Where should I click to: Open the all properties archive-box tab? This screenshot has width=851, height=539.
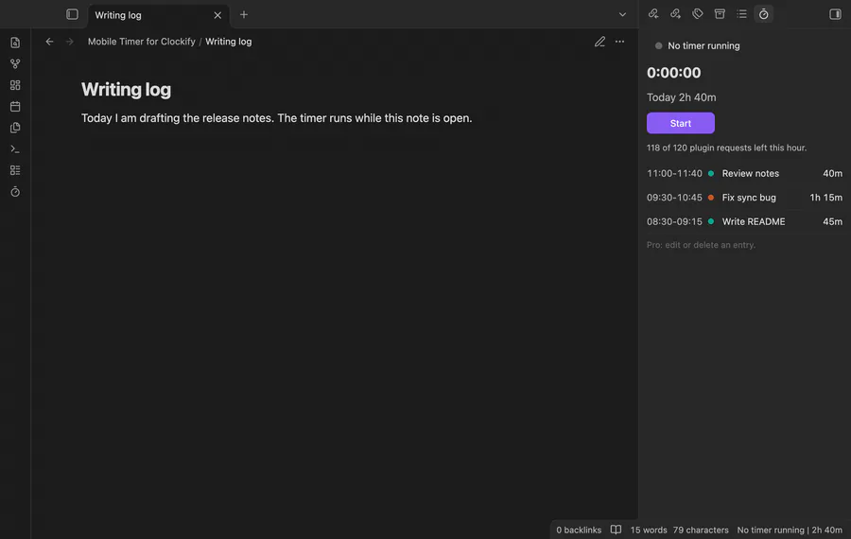point(720,14)
